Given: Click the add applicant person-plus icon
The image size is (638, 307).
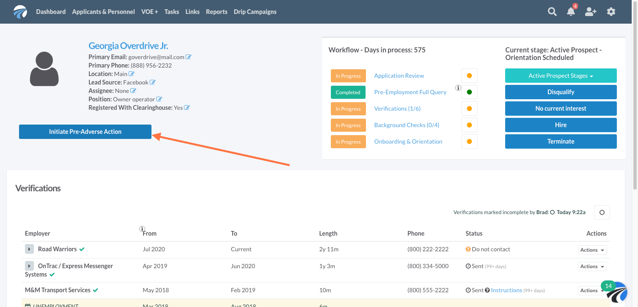Looking at the screenshot, I should [591, 12].
